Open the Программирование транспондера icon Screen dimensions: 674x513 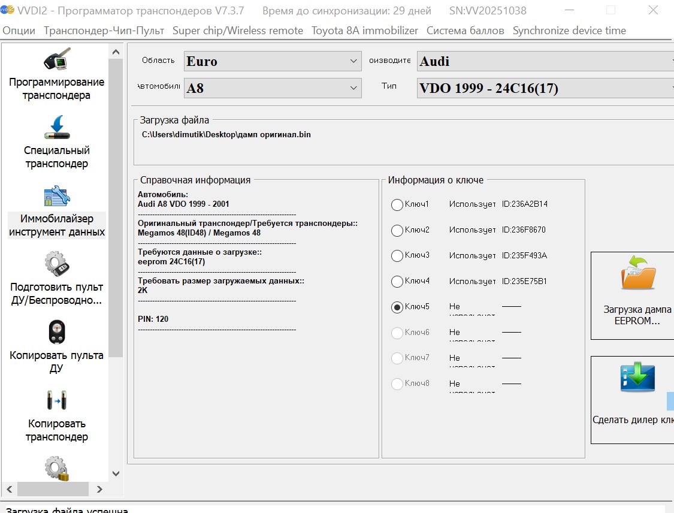tap(56, 61)
